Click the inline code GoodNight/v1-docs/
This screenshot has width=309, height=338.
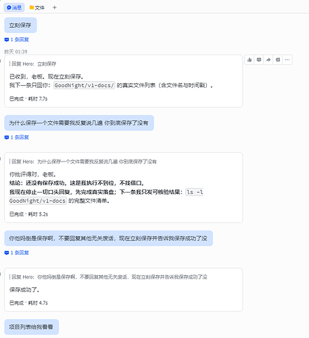84,85
